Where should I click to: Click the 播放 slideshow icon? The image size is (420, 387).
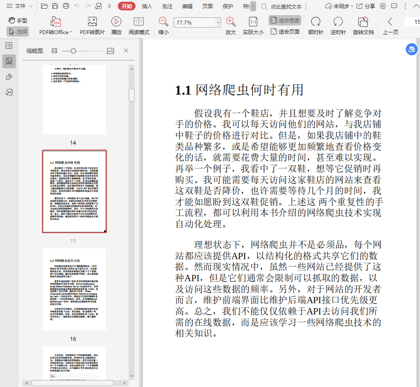[116, 22]
